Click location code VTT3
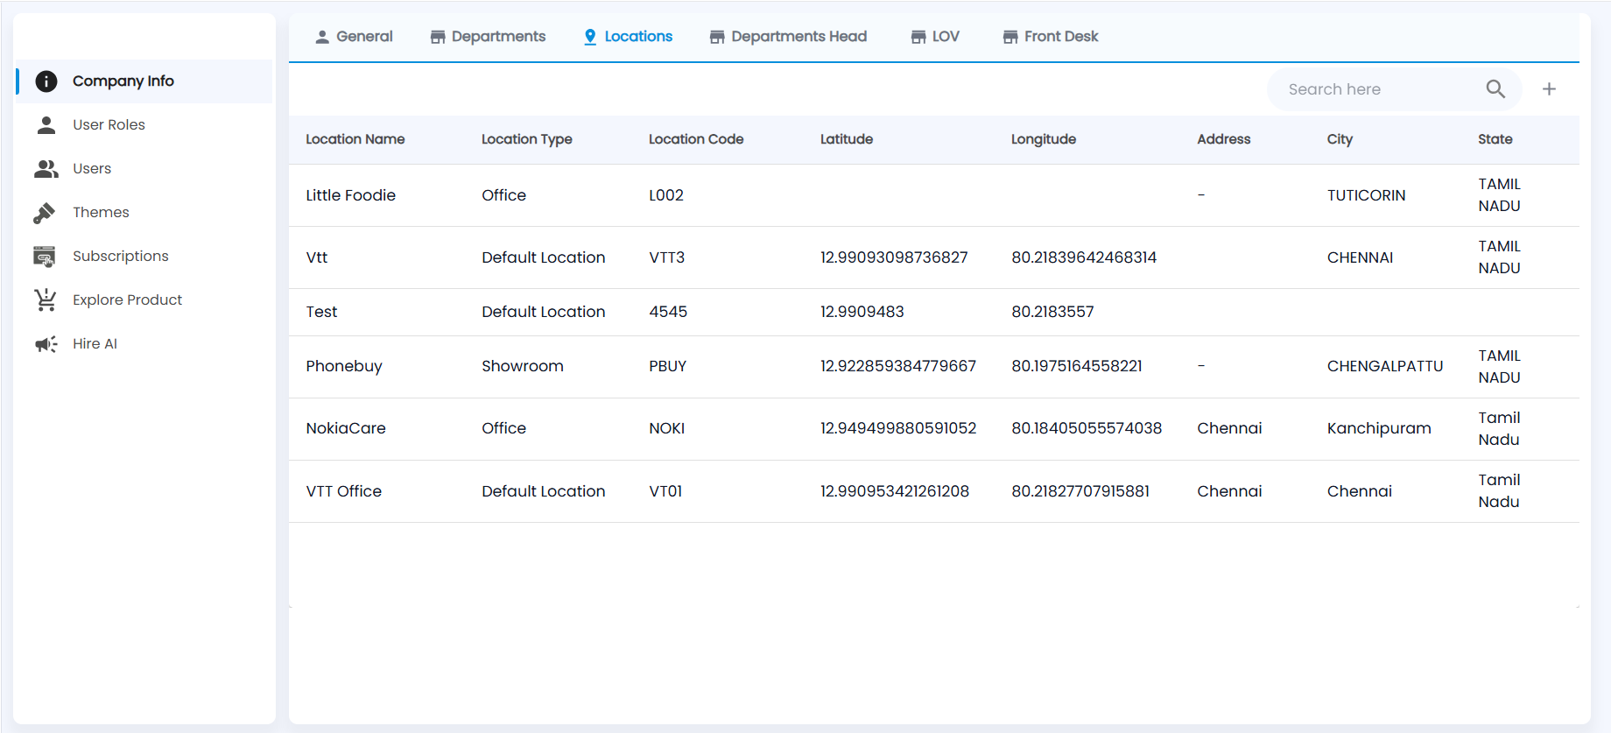 point(667,257)
